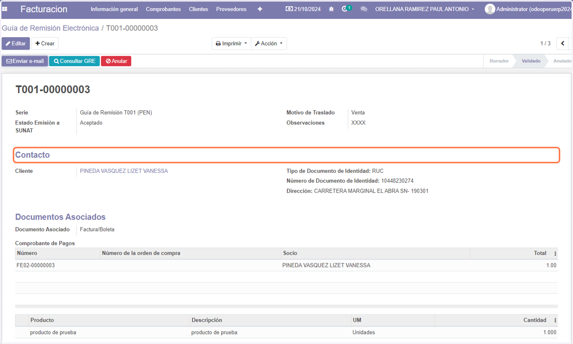Click the XXXX observations value
This screenshot has width=573, height=344.
[359, 123]
